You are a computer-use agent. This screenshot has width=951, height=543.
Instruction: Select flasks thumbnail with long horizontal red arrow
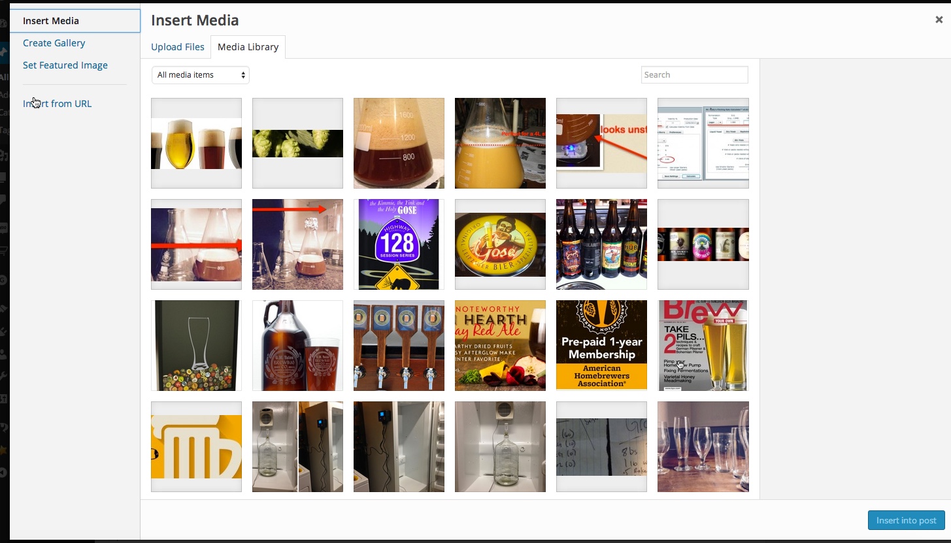tap(196, 244)
